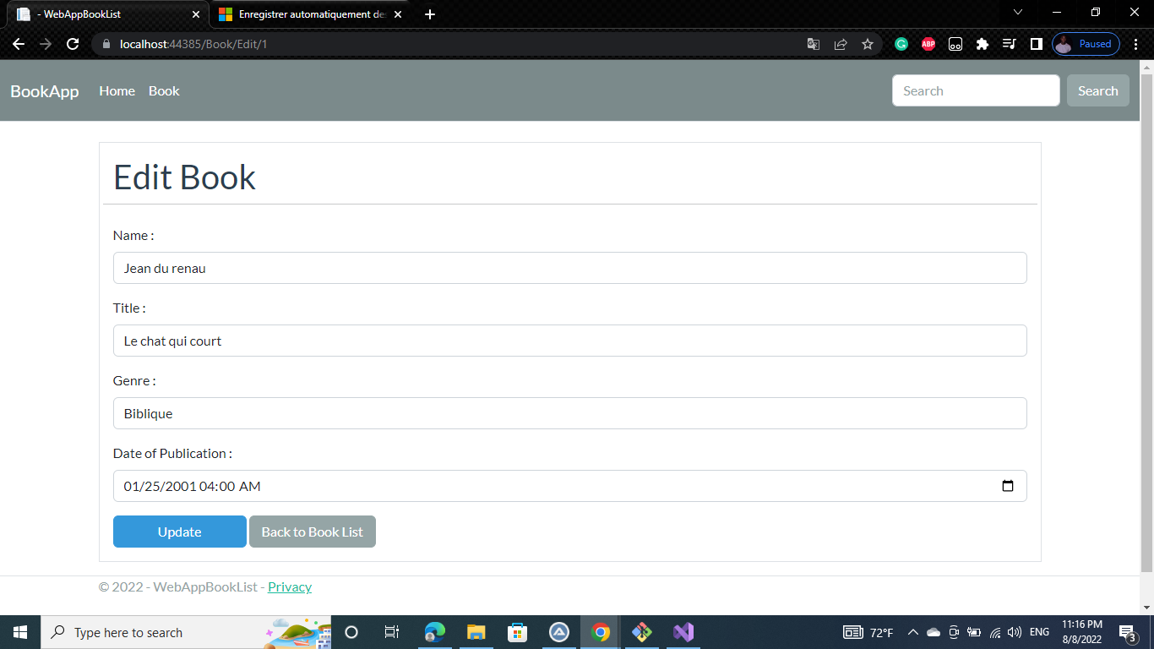The height and width of the screenshot is (649, 1154).
Task: Launch Visual Studio from the taskbar
Action: [683, 632]
